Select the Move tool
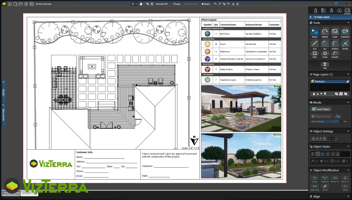Image resolution: width=352 pixels, height=200 pixels. point(315,31)
